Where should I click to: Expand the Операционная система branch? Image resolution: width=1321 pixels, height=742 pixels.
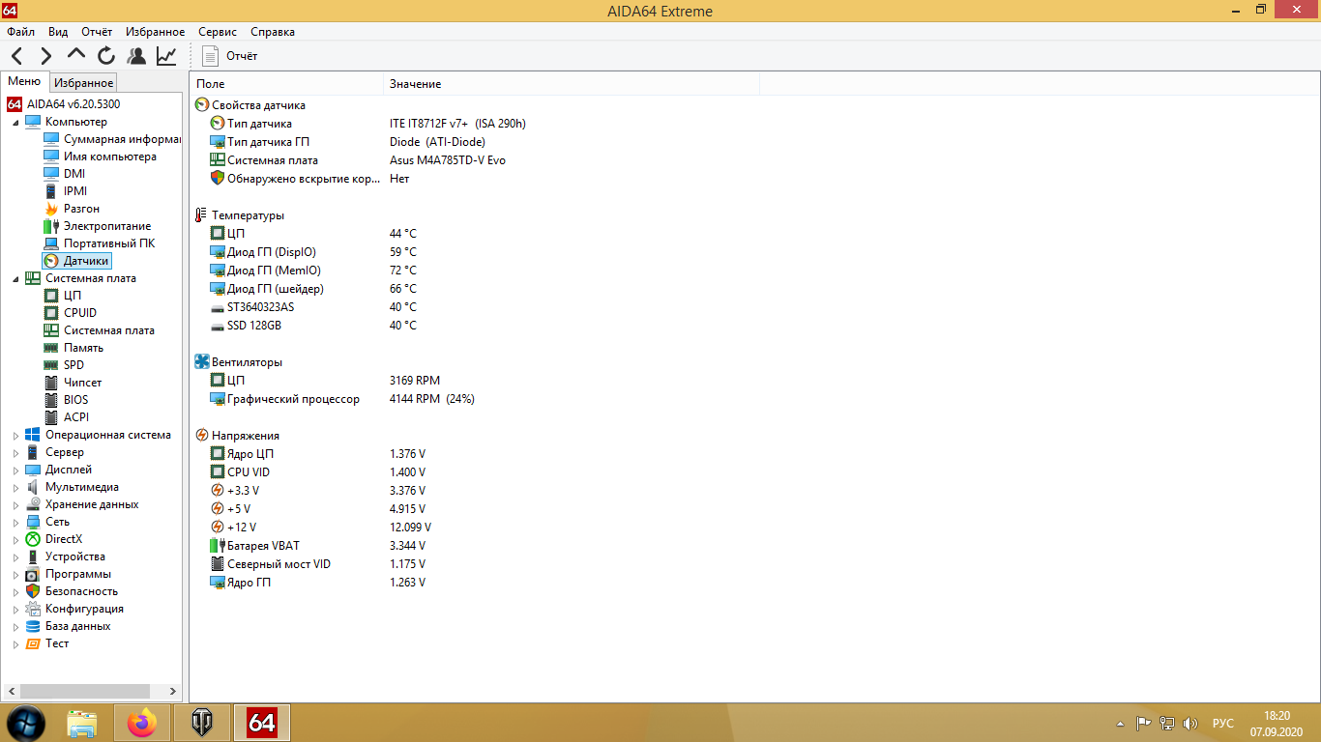tap(15, 436)
